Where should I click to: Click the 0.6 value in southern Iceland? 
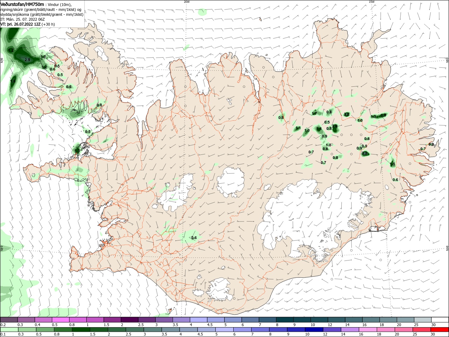[x=194, y=238]
